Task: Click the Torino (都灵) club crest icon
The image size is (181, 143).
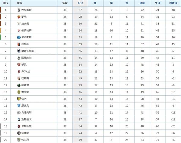Action: 19,64
